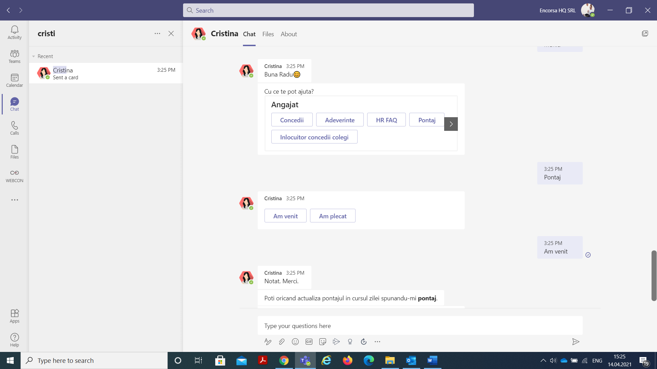Switch to the Files tab
Image resolution: width=657 pixels, height=369 pixels.
(268, 34)
